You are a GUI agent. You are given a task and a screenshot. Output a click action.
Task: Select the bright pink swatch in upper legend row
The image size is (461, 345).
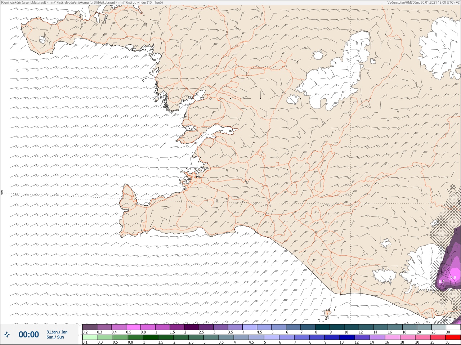[133, 327]
